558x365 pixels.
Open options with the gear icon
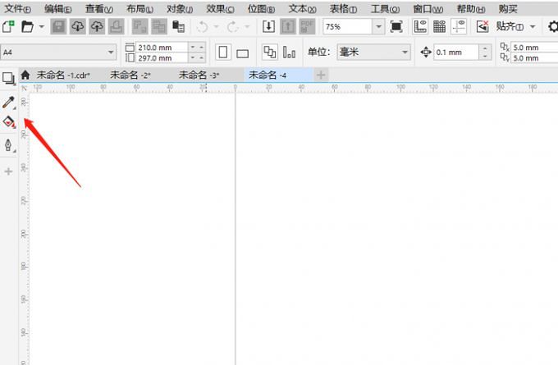553,27
